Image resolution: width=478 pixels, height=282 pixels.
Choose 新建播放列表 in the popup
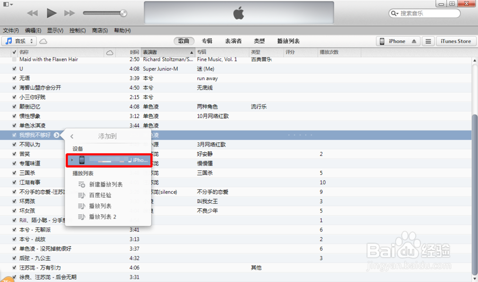pyautogui.click(x=106, y=184)
